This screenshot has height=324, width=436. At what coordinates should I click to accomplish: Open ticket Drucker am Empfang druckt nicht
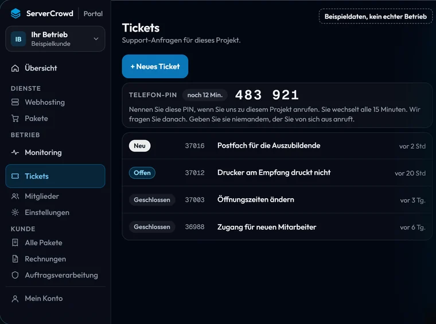point(277,173)
